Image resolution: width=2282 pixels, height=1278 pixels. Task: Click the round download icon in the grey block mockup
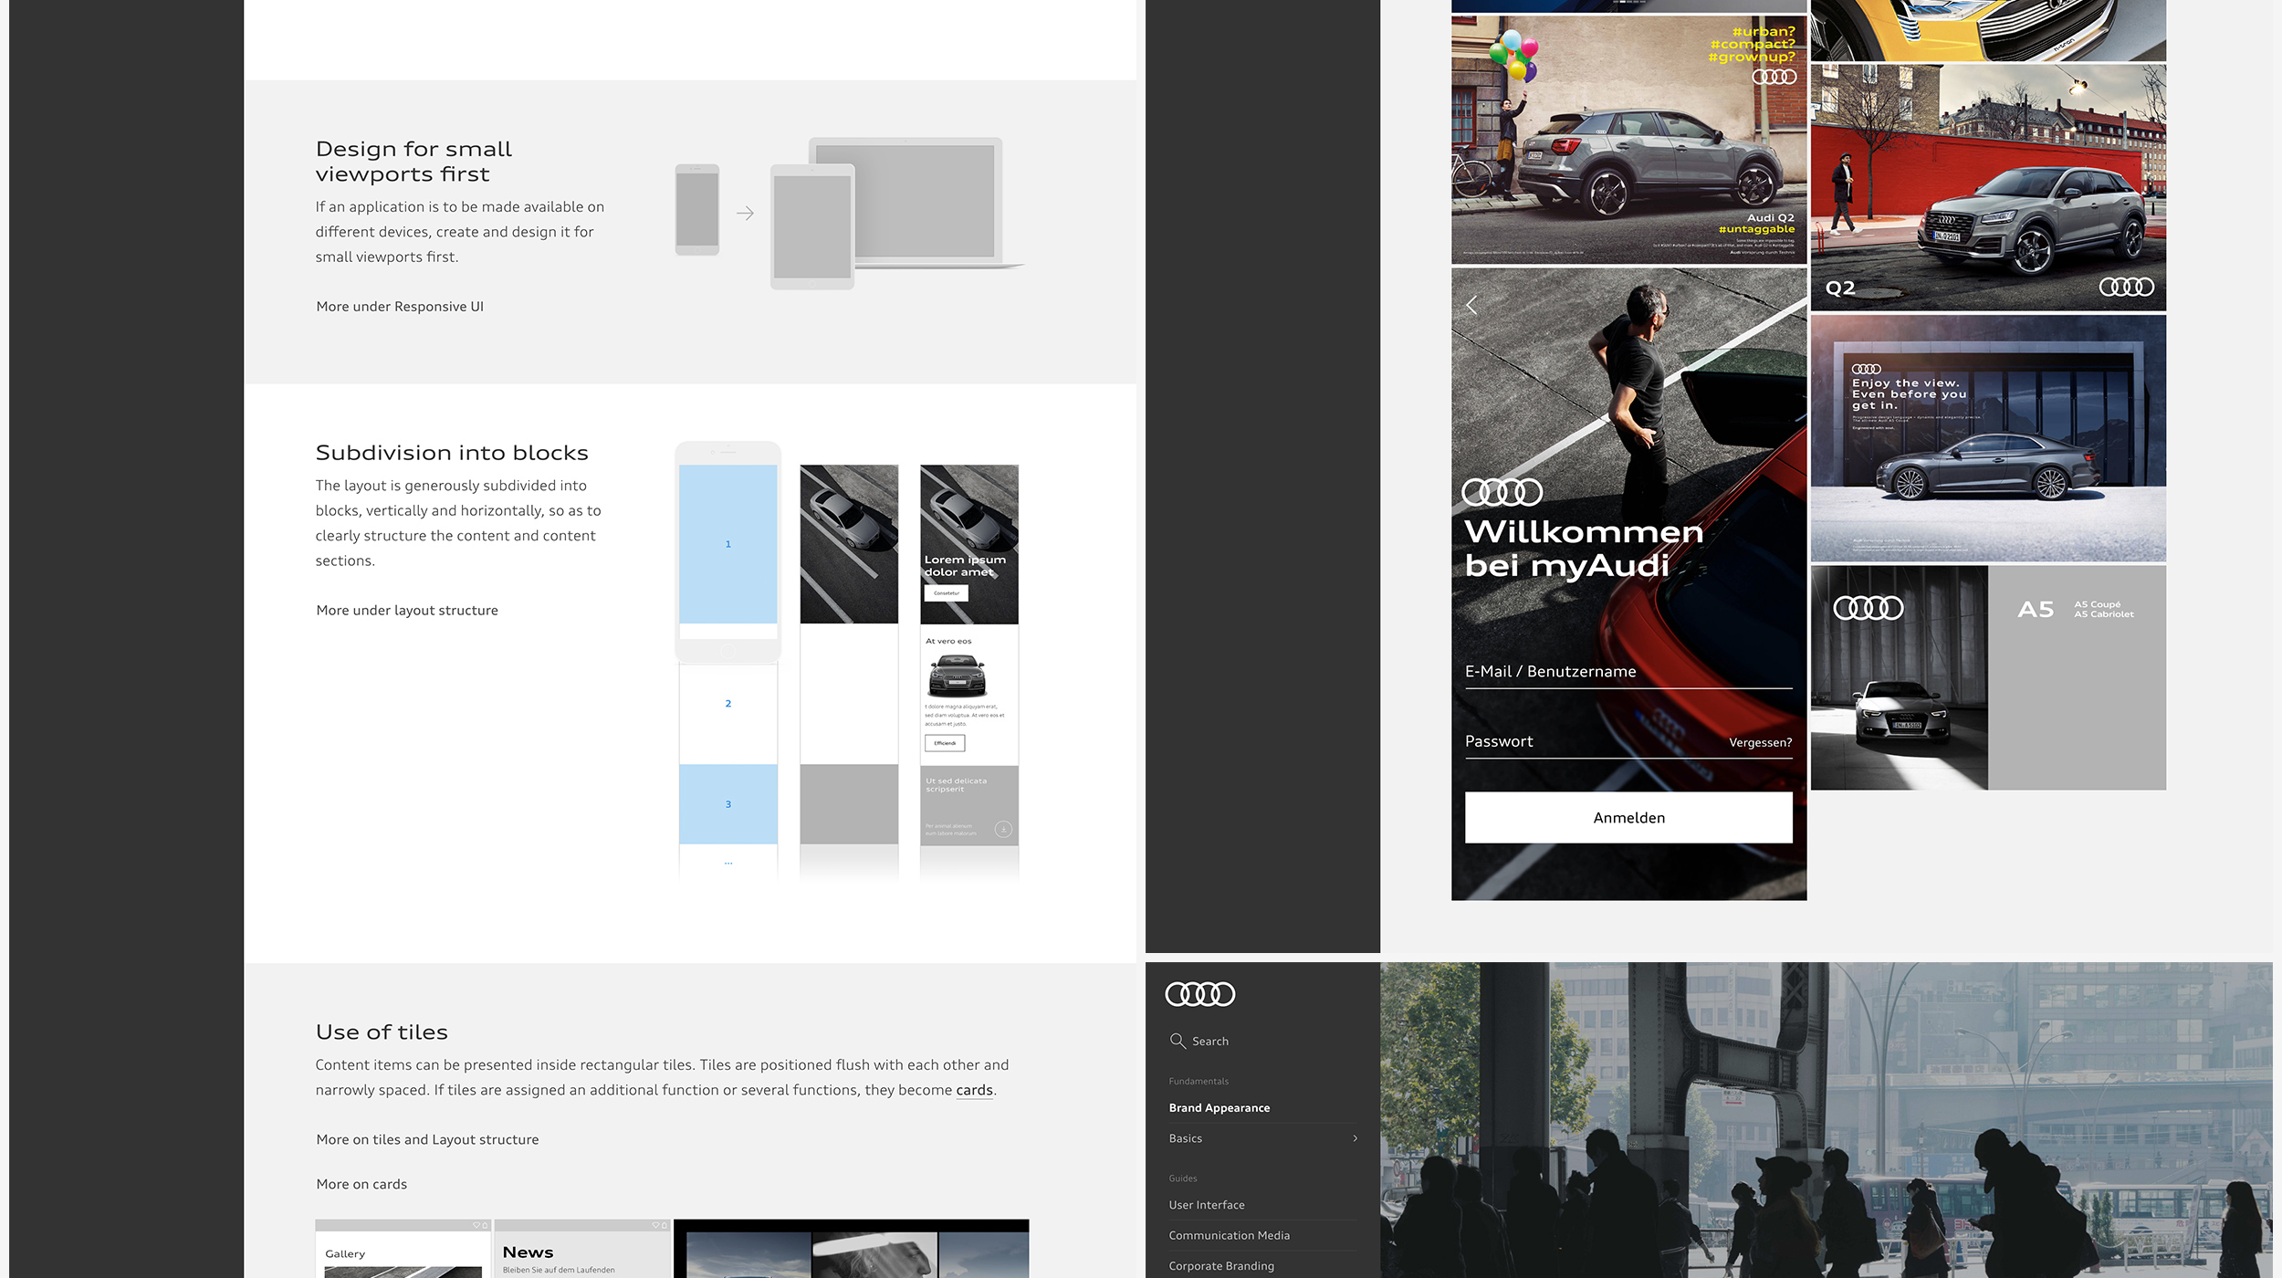tap(1002, 829)
